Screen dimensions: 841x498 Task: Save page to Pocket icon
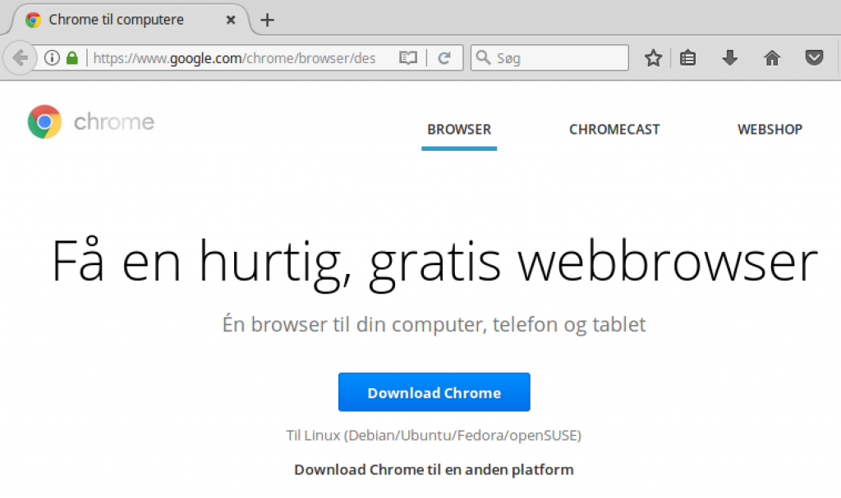(x=814, y=57)
